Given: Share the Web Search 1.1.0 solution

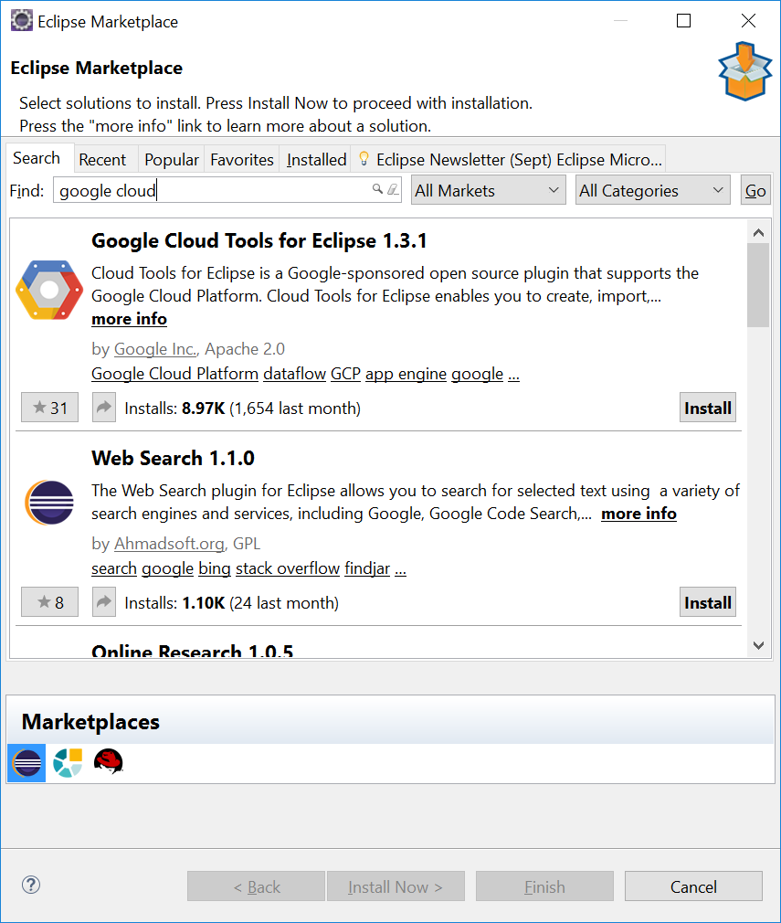Looking at the screenshot, I should point(103,601).
